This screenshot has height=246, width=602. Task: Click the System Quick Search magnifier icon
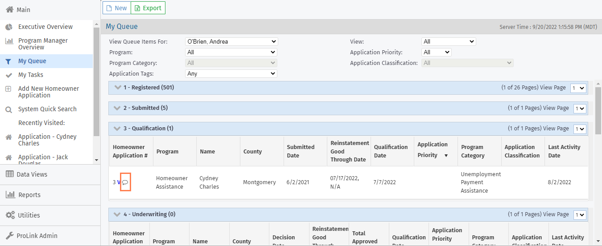tap(8, 109)
